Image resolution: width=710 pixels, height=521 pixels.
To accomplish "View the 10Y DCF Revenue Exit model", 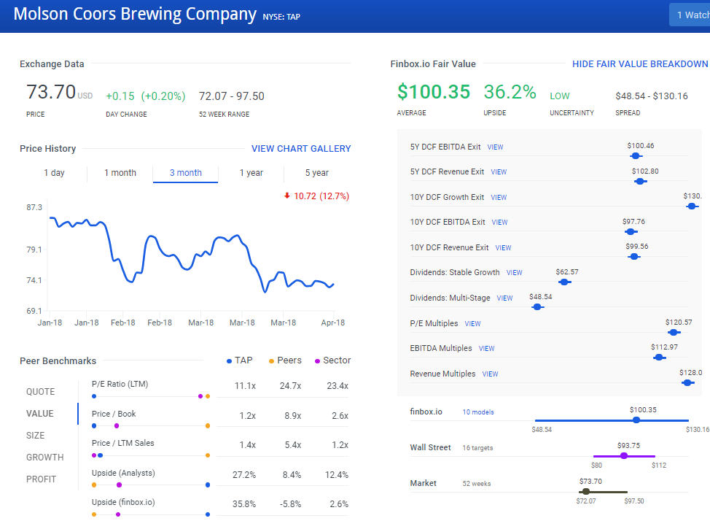I will (503, 248).
